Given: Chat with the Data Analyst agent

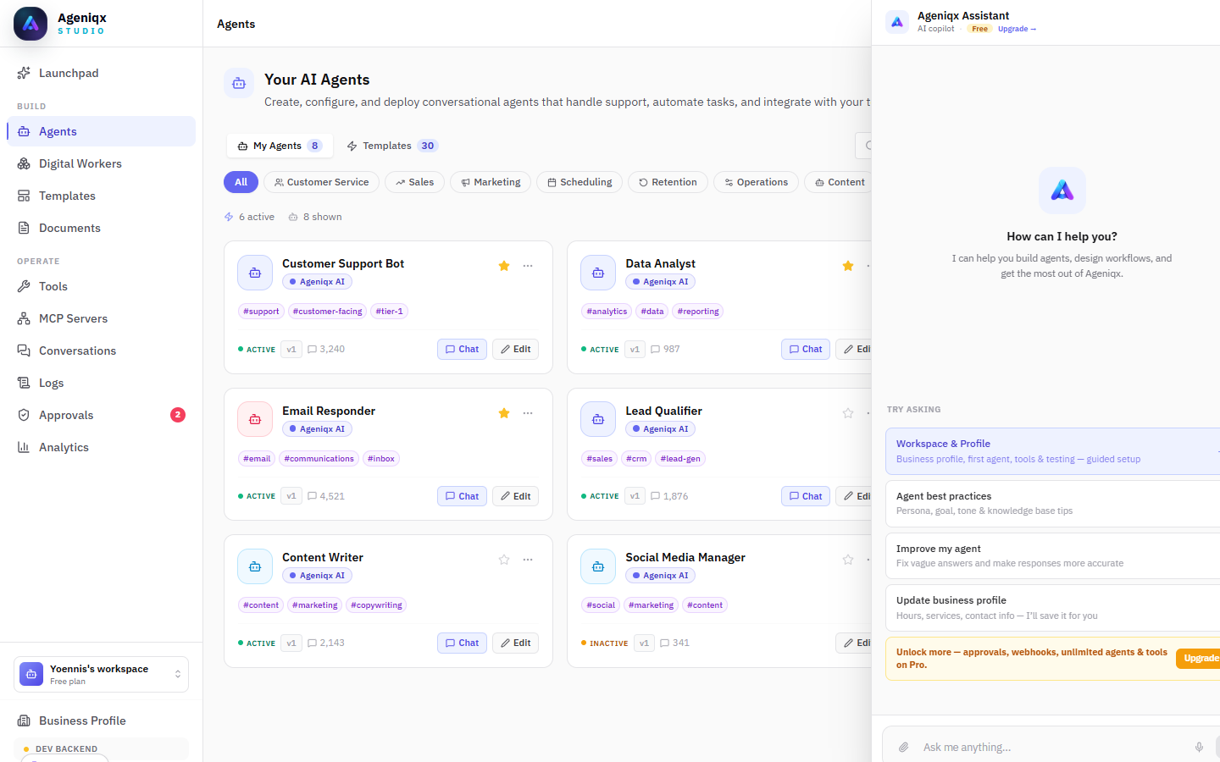Looking at the screenshot, I should coord(806,349).
